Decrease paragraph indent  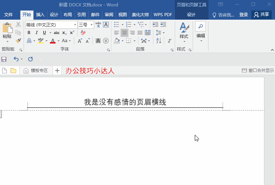point(156,24)
